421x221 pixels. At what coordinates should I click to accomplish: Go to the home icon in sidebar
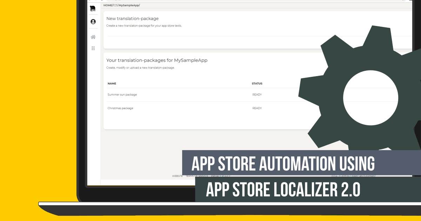(x=93, y=37)
